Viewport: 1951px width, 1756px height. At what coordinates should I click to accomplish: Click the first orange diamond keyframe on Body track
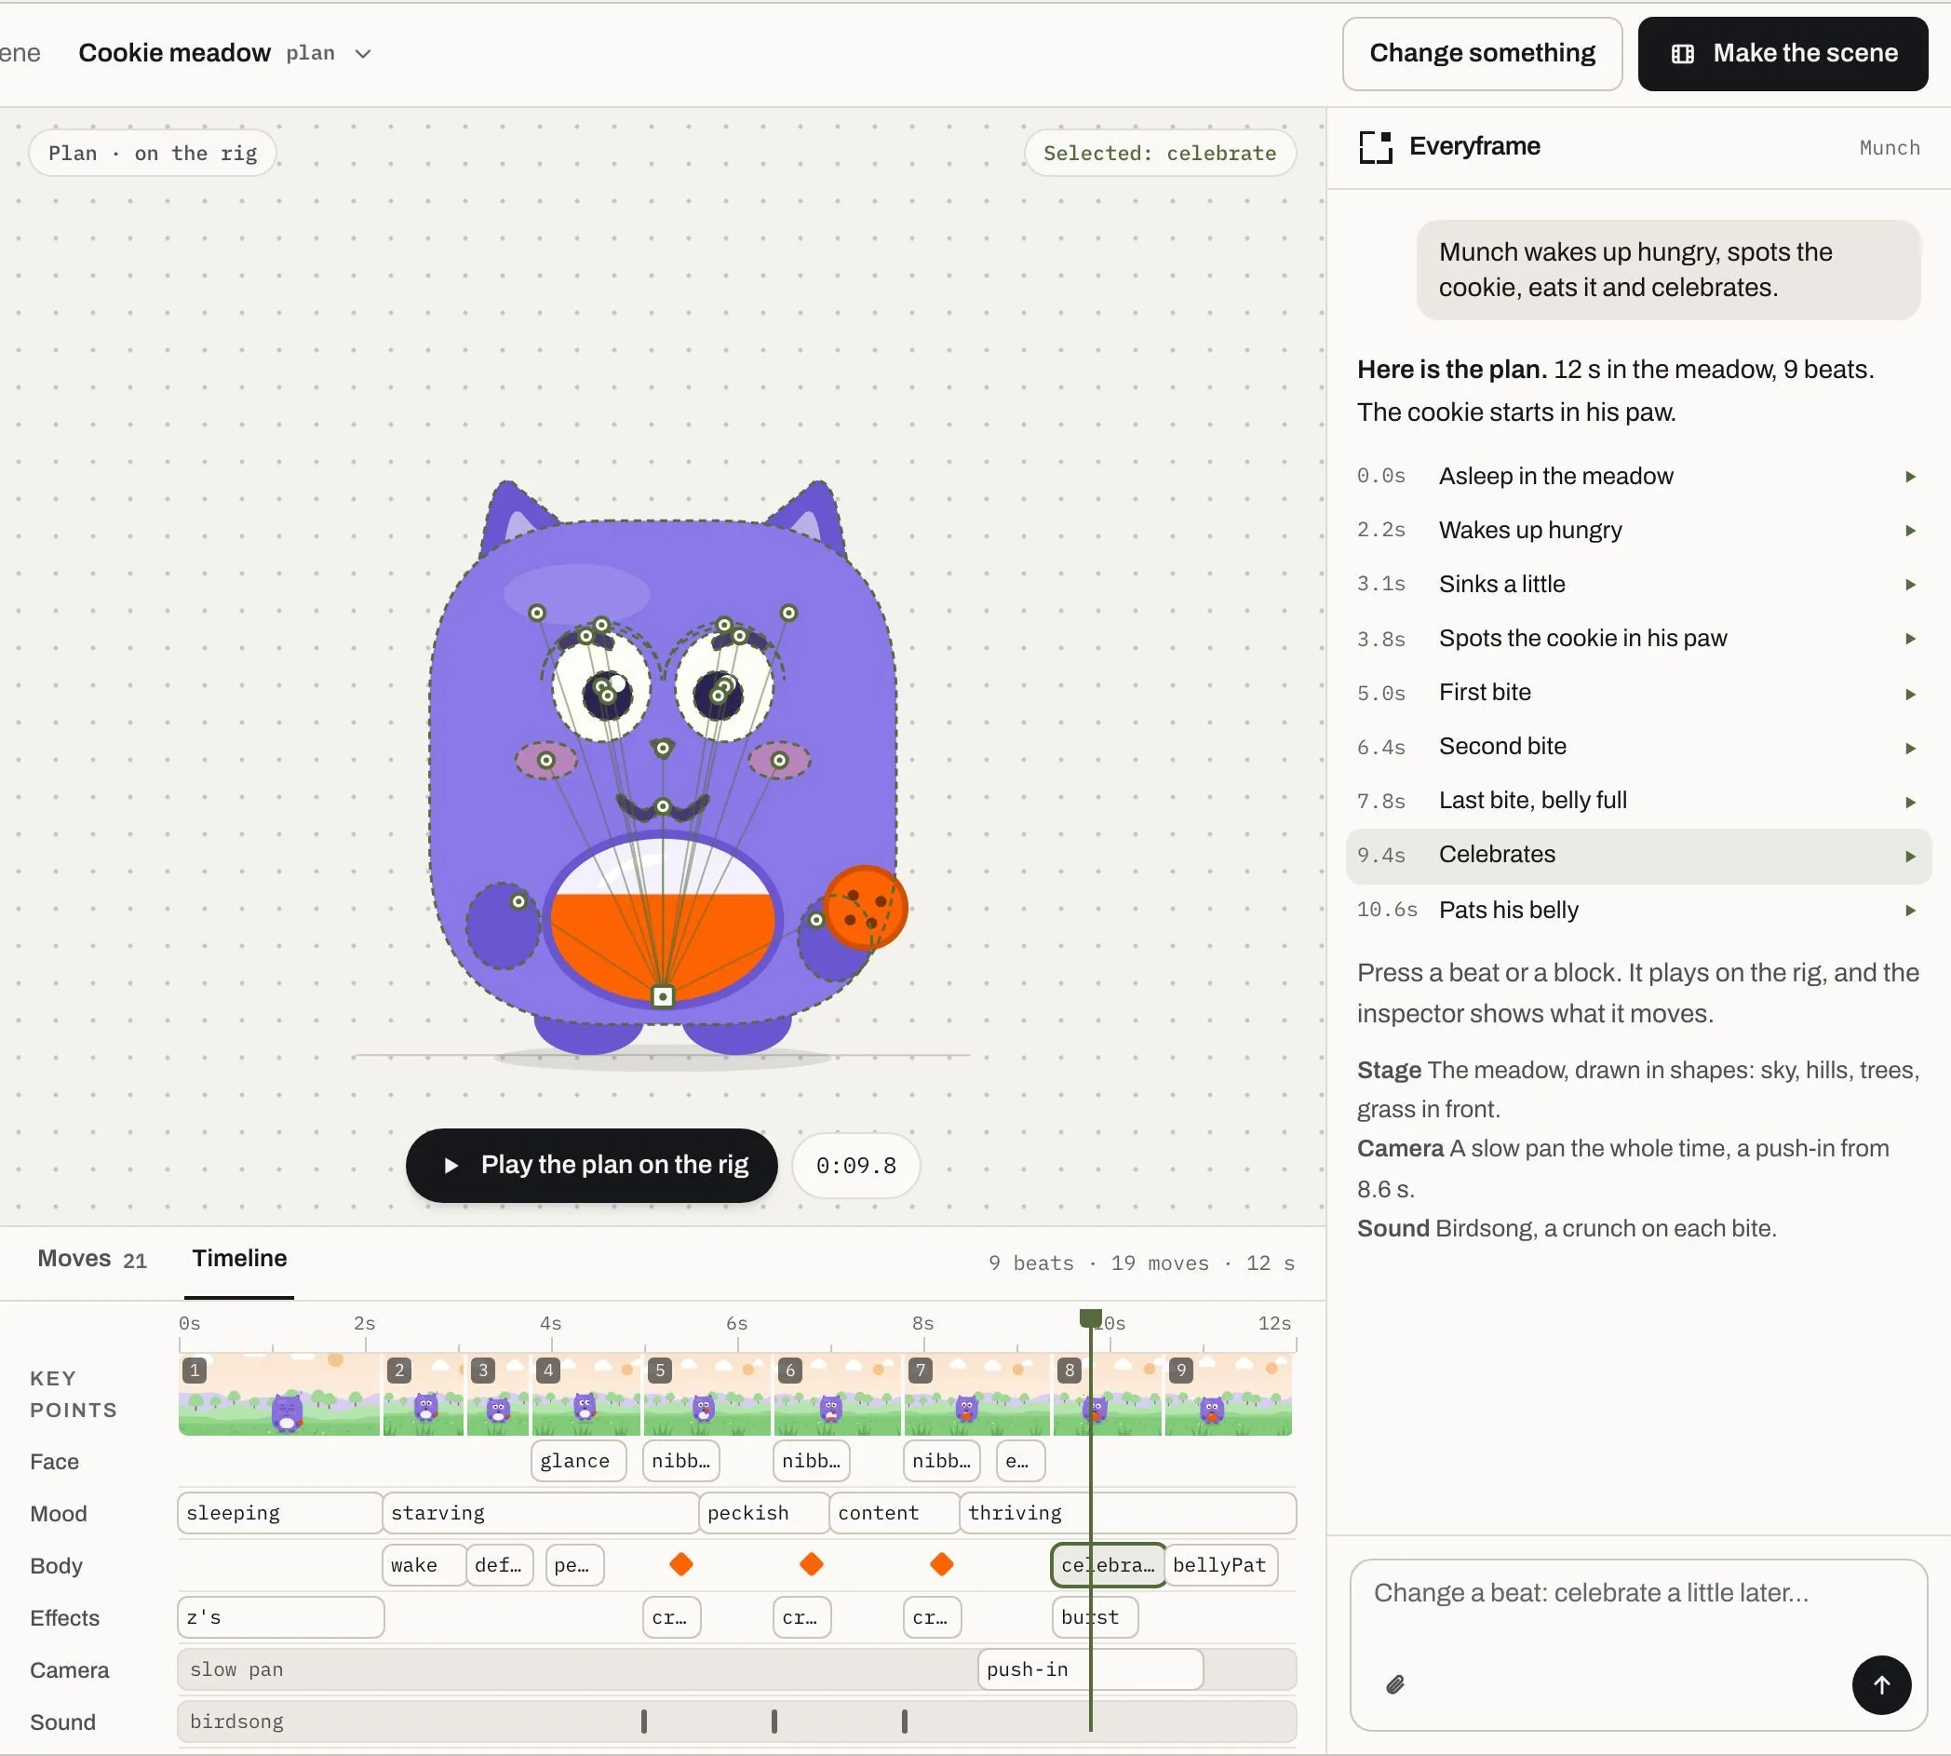pos(680,1564)
